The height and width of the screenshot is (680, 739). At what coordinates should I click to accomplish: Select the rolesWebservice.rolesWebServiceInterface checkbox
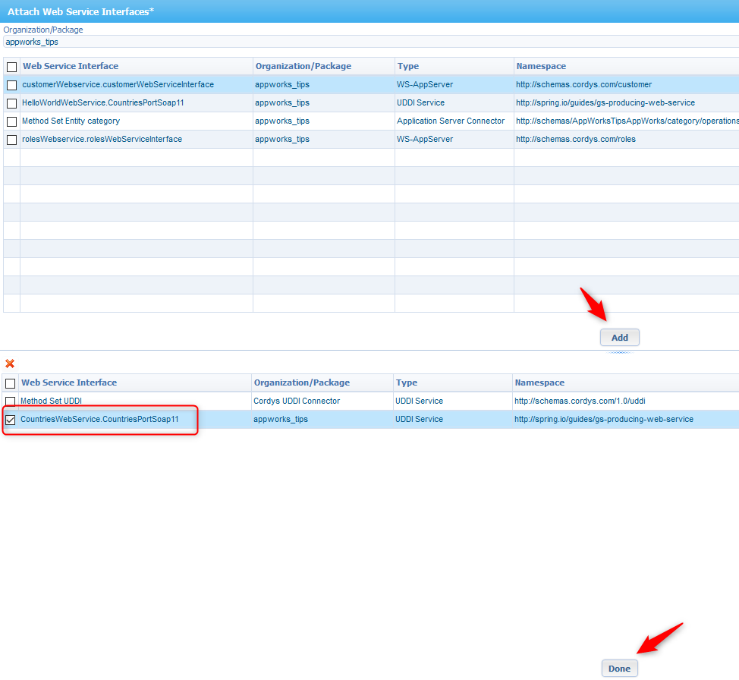pos(11,140)
